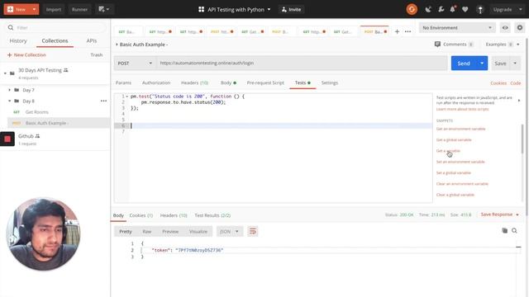Click the Cookies link
Image resolution: width=529 pixels, height=297 pixels.
click(x=498, y=82)
